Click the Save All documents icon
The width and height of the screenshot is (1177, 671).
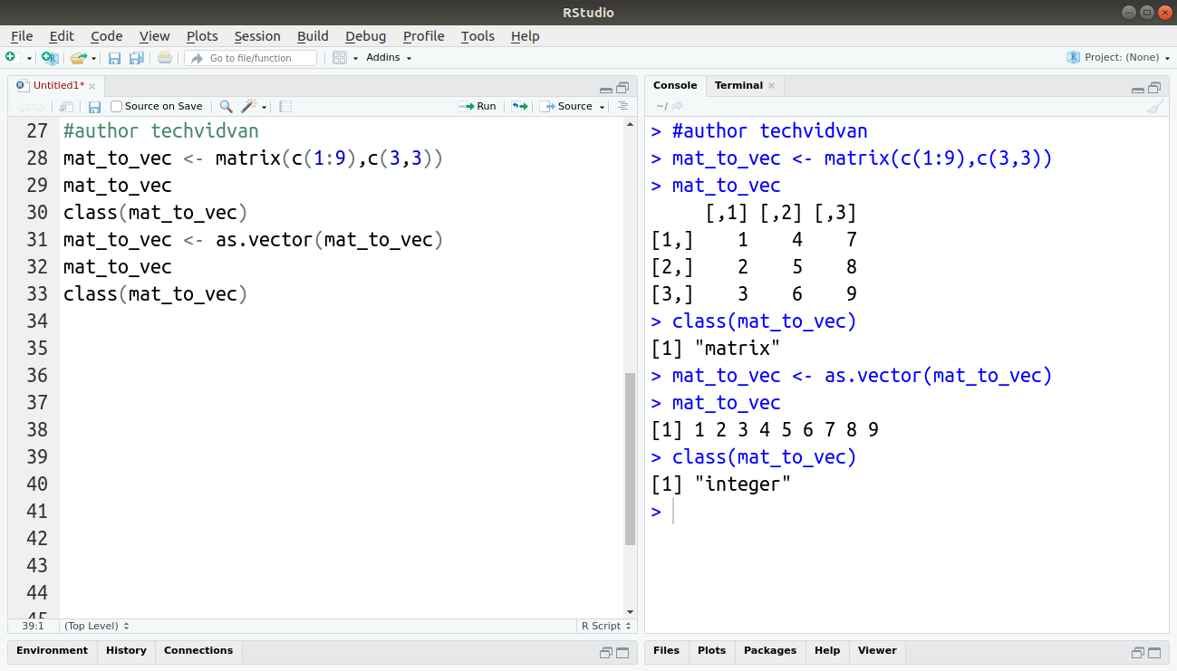pos(136,58)
